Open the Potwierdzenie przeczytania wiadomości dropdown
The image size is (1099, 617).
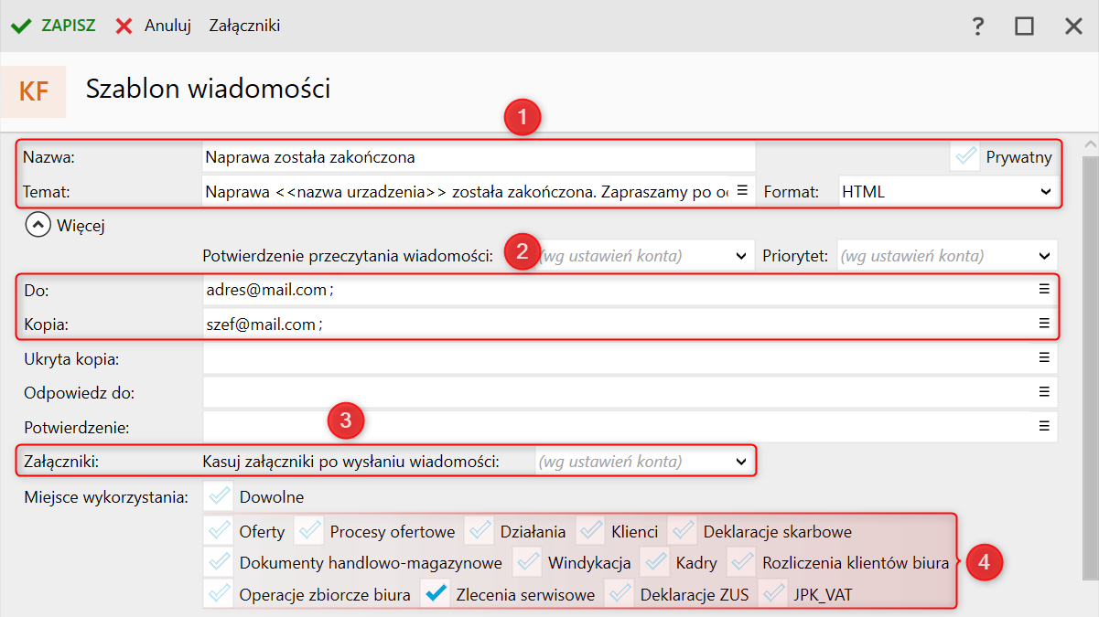coord(644,257)
